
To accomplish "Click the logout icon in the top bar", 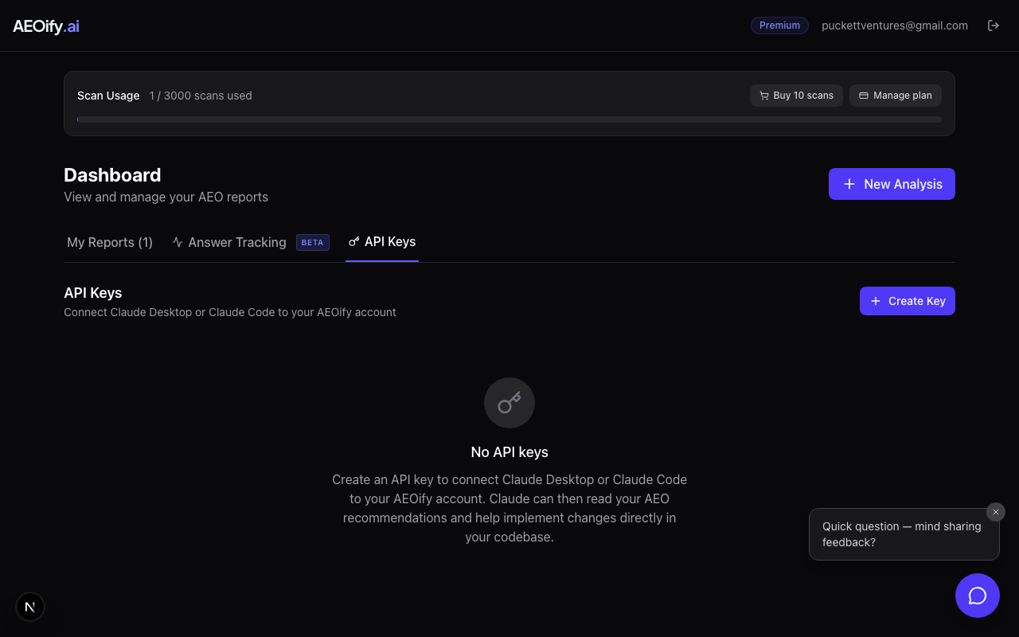I will point(994,25).
